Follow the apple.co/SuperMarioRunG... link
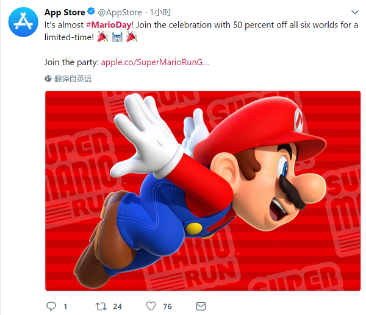The height and width of the screenshot is (315, 366). [155, 62]
